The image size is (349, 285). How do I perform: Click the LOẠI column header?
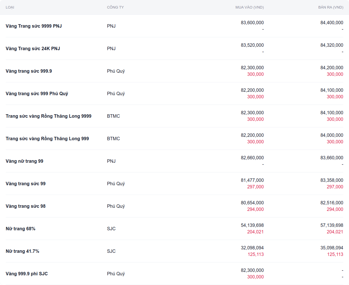pyautogui.click(x=10, y=7)
